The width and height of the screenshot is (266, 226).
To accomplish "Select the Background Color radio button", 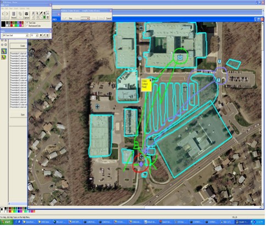I will click(27, 26).
